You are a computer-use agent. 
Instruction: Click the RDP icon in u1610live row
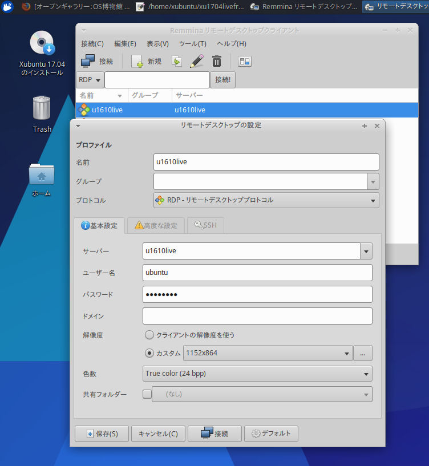click(x=84, y=110)
